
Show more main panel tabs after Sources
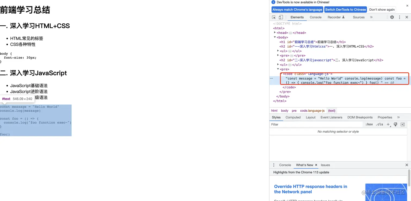pyautogui.click(x=371, y=17)
